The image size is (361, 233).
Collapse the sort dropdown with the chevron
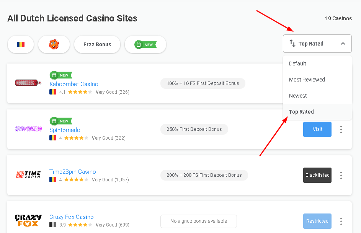coord(343,43)
